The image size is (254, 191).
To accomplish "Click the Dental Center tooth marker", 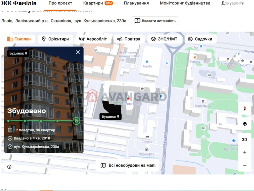I will tap(128, 99).
